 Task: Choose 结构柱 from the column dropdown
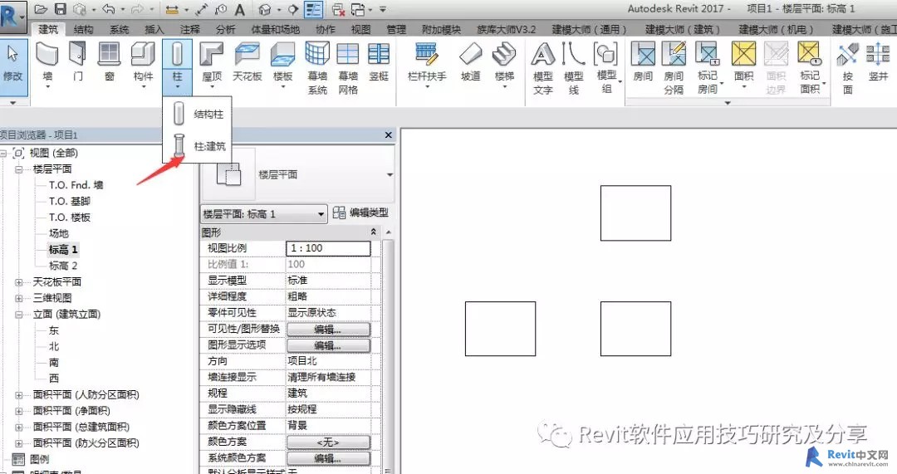click(198, 114)
